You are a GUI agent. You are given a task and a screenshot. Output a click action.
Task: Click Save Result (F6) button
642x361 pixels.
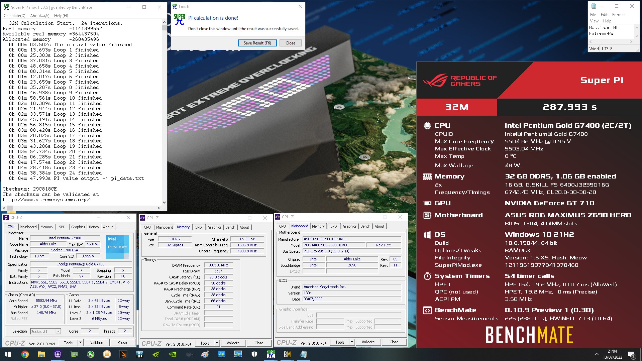click(257, 43)
